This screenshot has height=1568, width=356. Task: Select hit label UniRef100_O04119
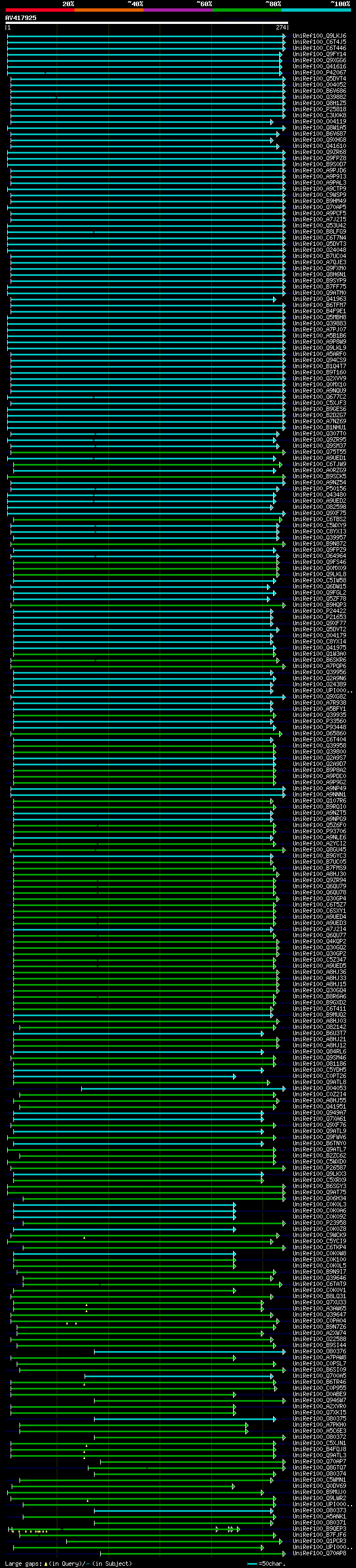[319, 121]
